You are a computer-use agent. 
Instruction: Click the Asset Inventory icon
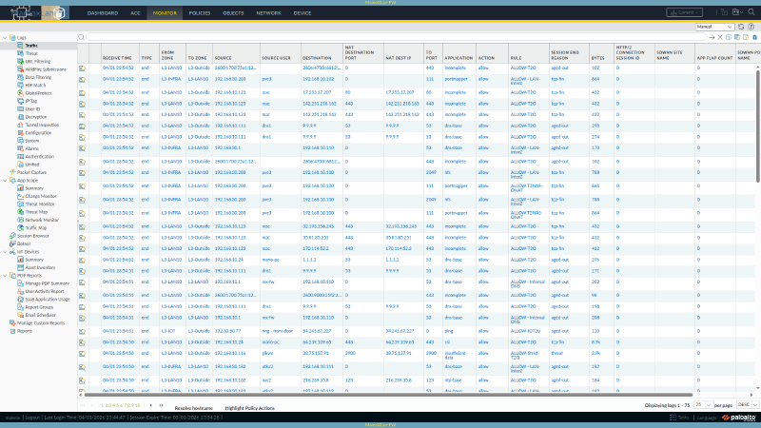click(x=20, y=267)
